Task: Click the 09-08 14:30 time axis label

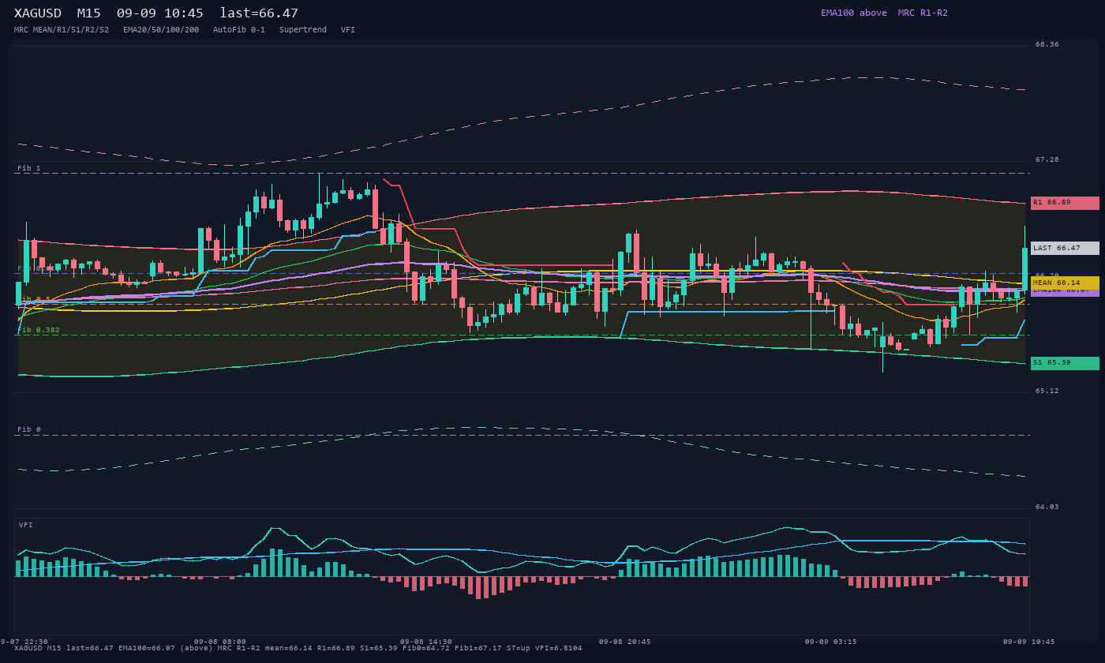Action: point(426,642)
